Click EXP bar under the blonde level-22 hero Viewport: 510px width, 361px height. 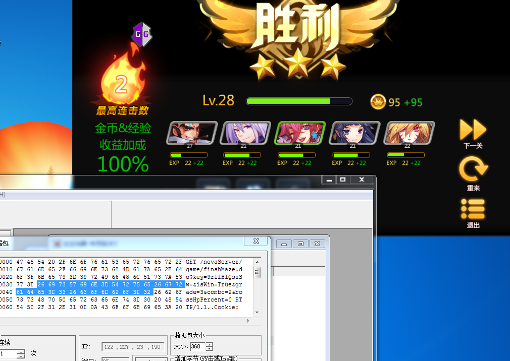(405, 155)
